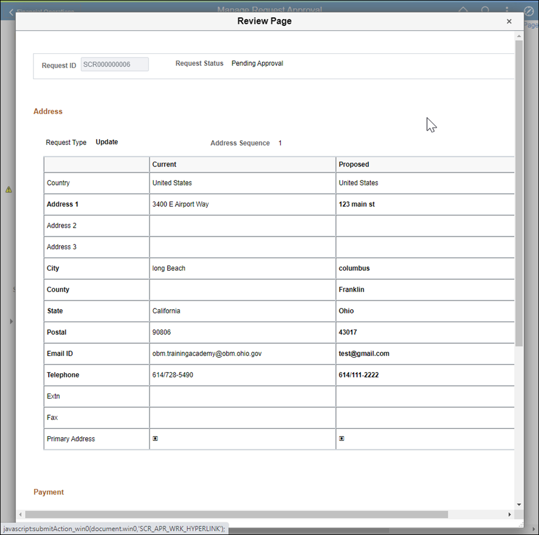Select United States in the Proposed column
This screenshot has height=535, width=539.
[x=358, y=183]
